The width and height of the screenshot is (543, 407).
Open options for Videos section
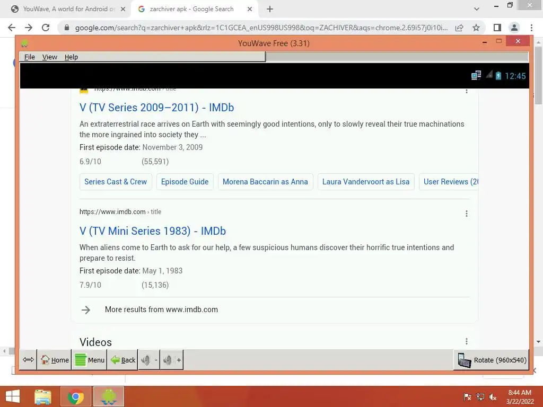[x=467, y=342]
